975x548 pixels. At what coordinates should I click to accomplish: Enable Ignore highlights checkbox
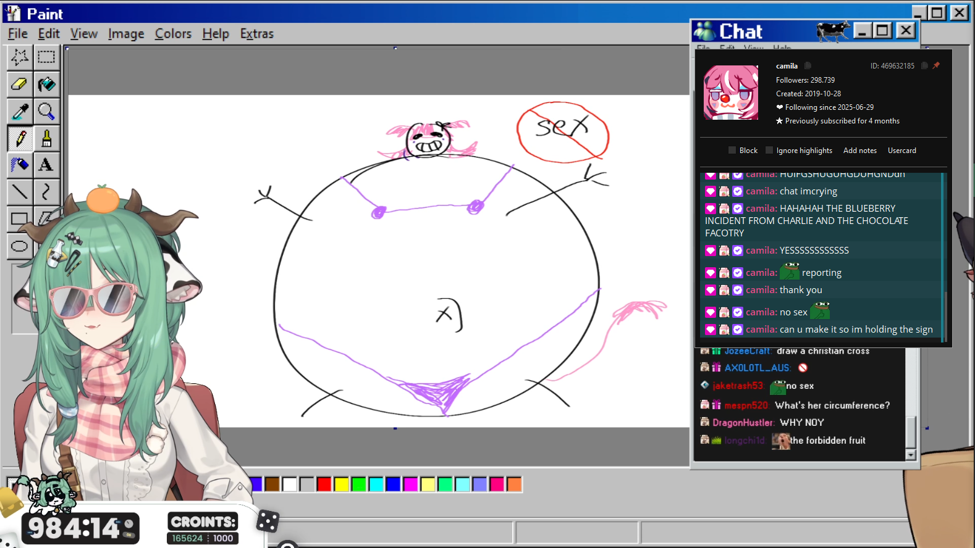[769, 150]
